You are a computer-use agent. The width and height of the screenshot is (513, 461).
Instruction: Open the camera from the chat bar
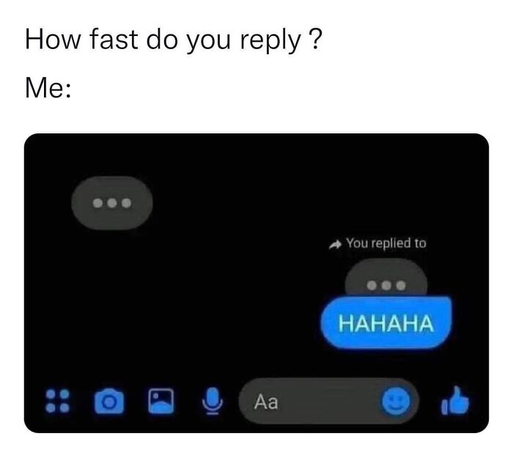[x=109, y=401]
